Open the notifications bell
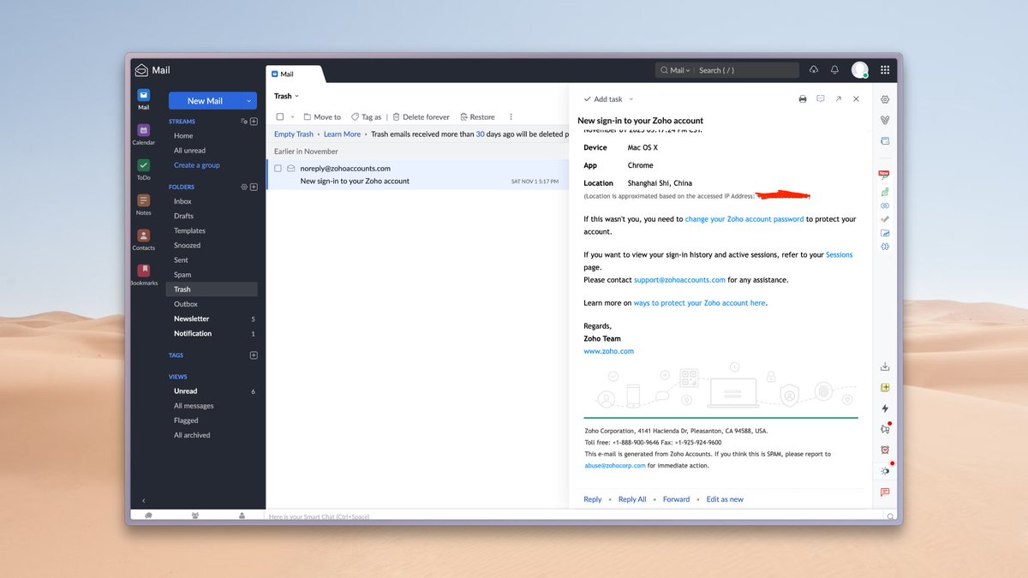Image resolution: width=1028 pixels, height=578 pixels. tap(834, 70)
